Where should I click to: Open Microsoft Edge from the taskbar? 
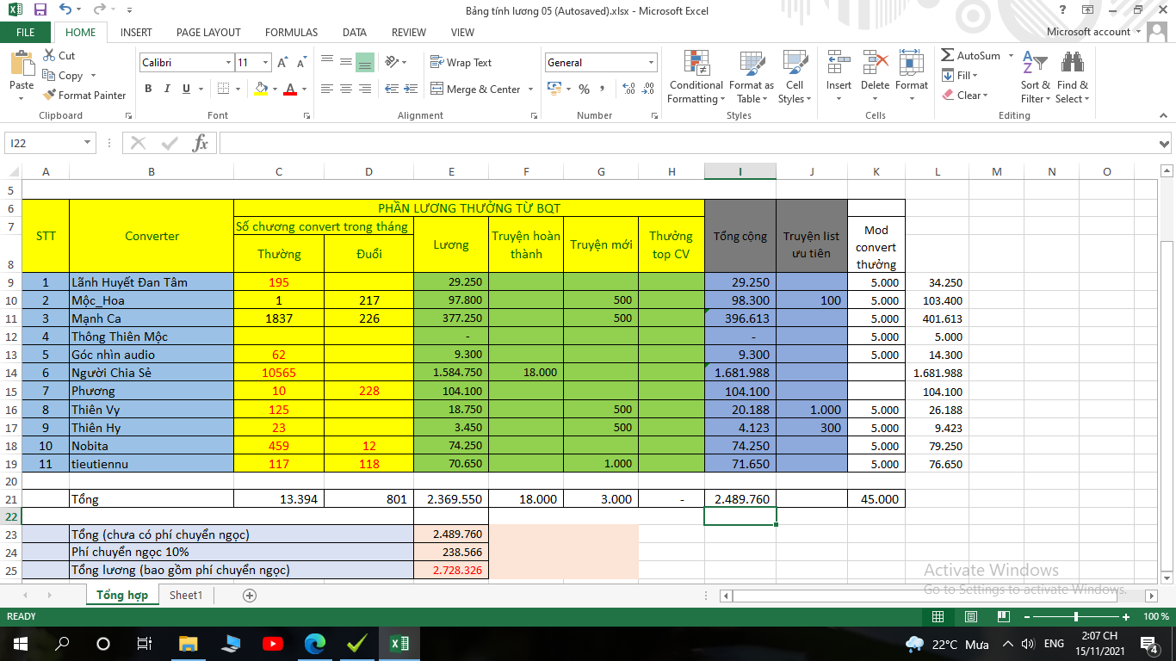point(315,643)
